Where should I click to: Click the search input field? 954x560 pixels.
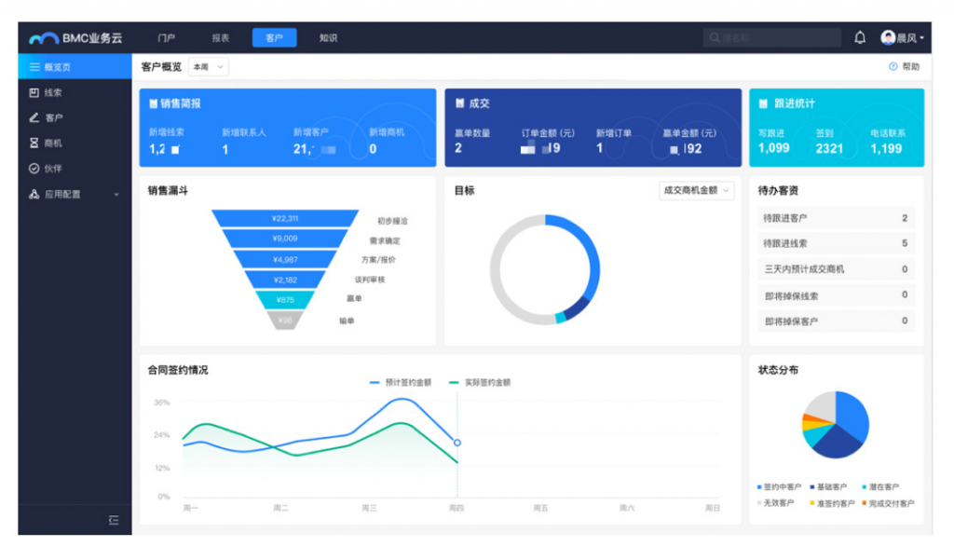[771, 38]
